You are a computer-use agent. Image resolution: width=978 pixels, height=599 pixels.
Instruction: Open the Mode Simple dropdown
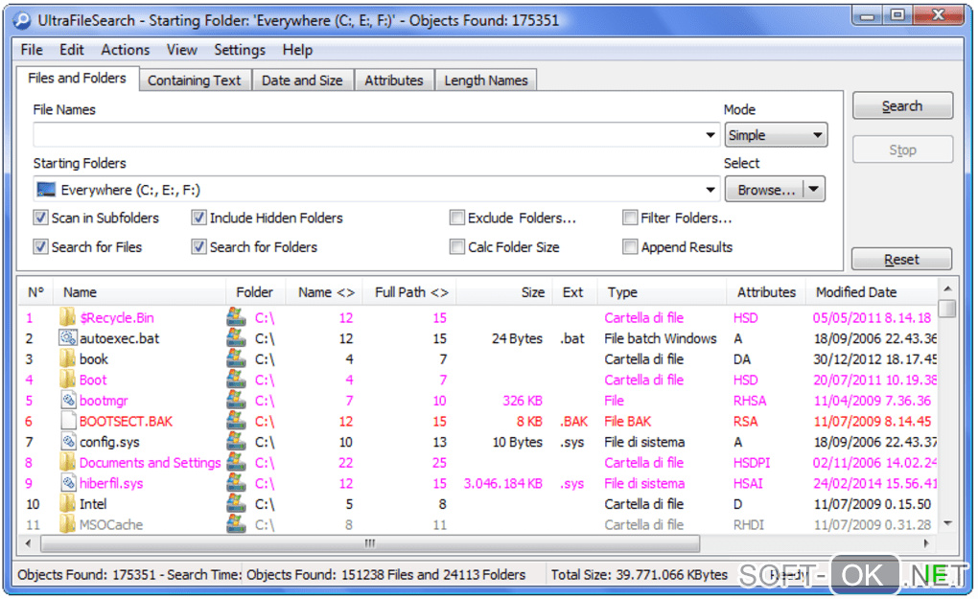pyautogui.click(x=776, y=134)
